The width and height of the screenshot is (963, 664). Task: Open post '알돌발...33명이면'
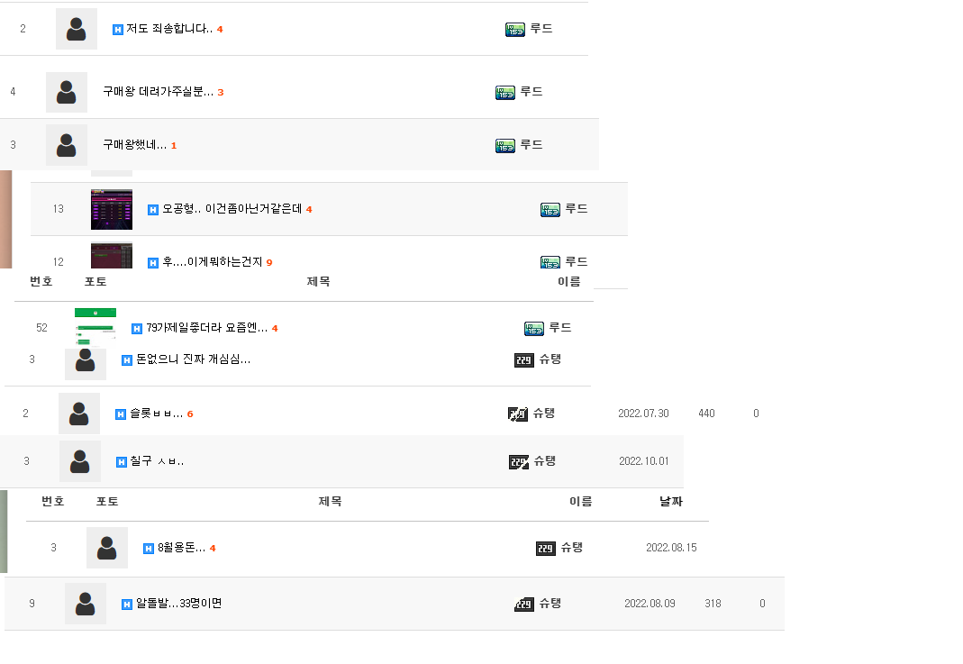pyautogui.click(x=178, y=604)
